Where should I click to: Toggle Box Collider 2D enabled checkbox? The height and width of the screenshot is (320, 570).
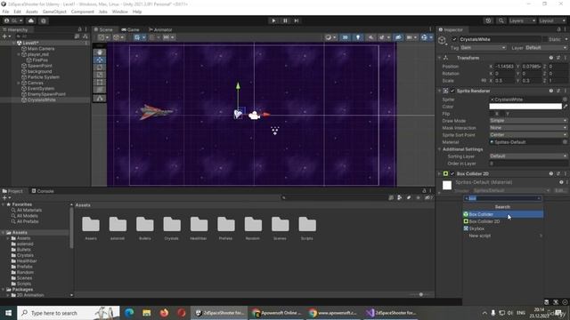point(452,174)
